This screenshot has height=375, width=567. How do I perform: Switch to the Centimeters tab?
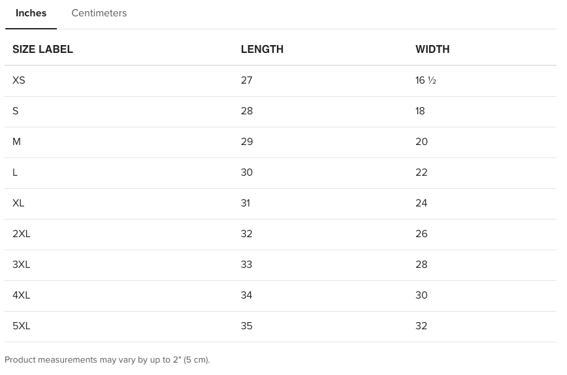point(99,13)
